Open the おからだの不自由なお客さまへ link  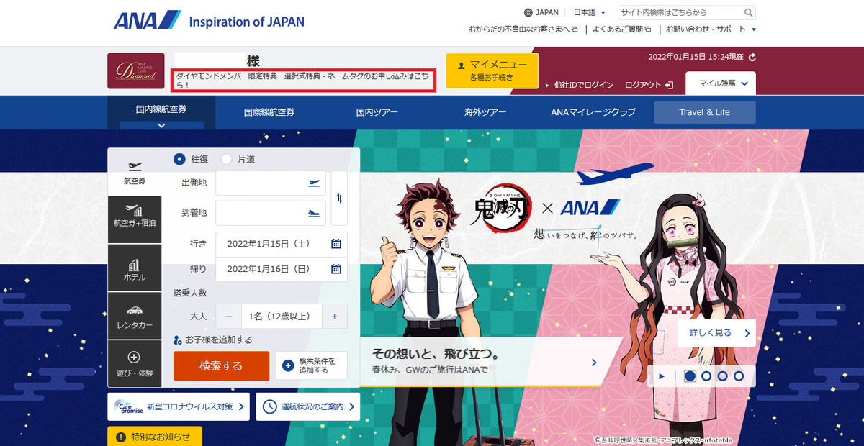point(523,29)
